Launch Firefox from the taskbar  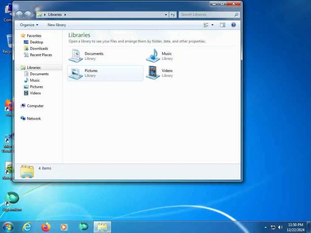(x=46, y=227)
